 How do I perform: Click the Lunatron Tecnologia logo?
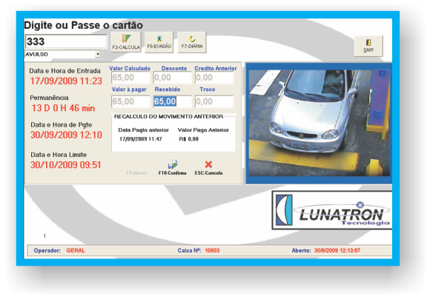tap(332, 210)
